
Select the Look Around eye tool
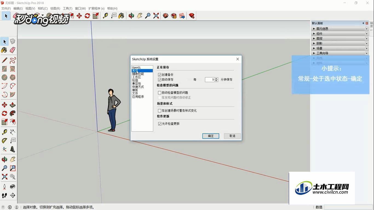click(x=13, y=187)
